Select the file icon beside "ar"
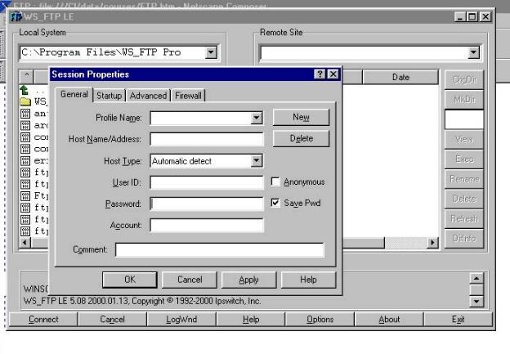510x354 pixels. coord(25,125)
